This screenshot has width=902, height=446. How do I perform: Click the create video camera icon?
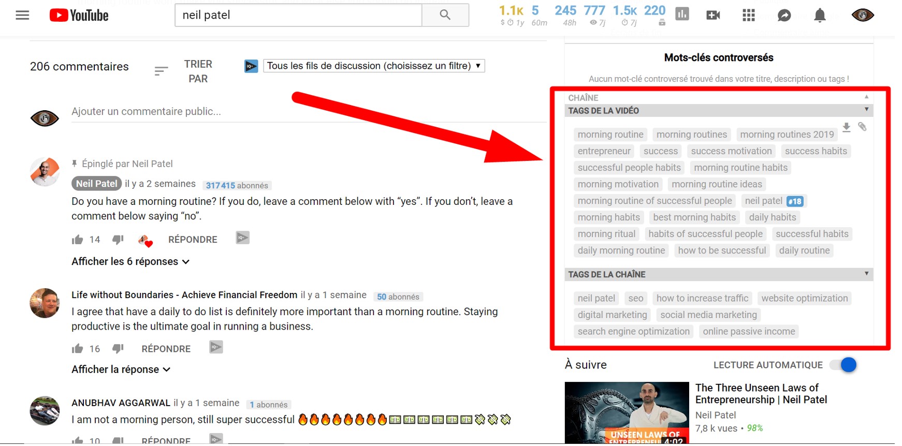click(x=713, y=15)
